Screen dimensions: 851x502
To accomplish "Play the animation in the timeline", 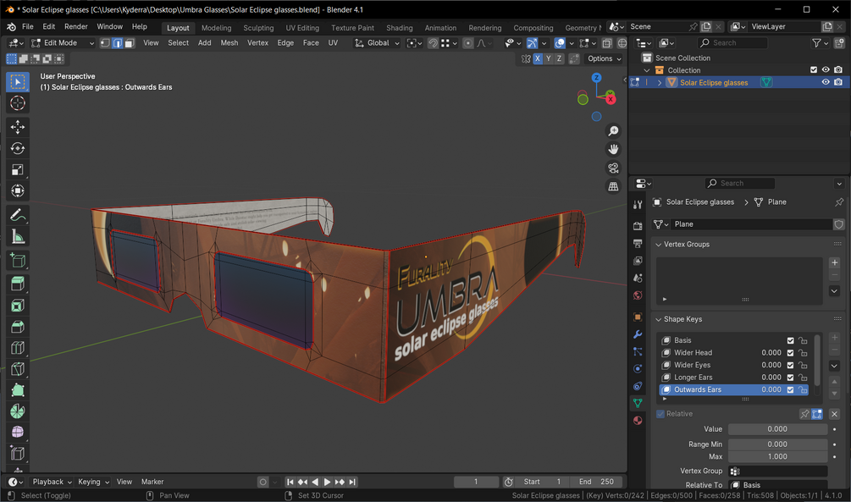I will coord(327,482).
